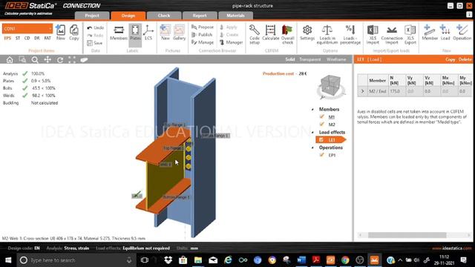Screen dimensions: 475x267
Task: Add a new Load
Action: [445, 33]
